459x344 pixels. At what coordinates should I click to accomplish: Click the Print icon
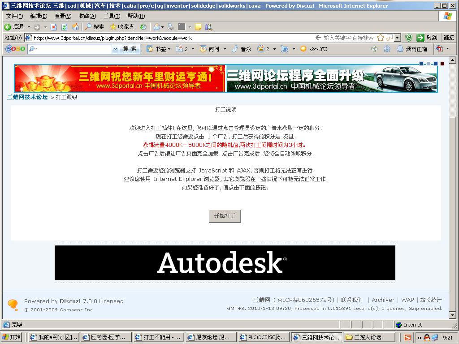[171, 27]
